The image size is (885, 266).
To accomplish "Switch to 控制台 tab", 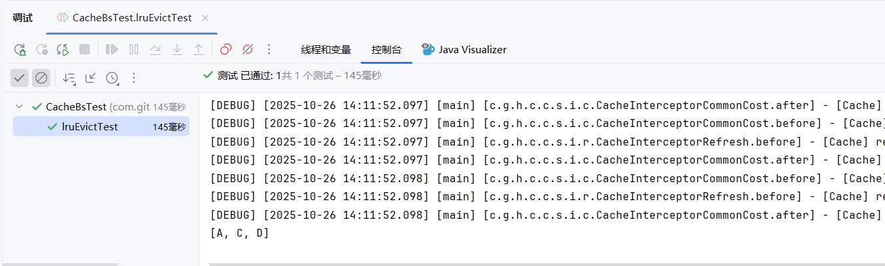I will pos(386,49).
